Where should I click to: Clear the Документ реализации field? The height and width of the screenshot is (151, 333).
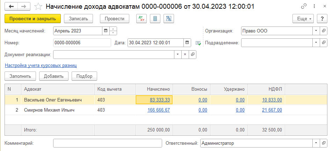(185, 54)
